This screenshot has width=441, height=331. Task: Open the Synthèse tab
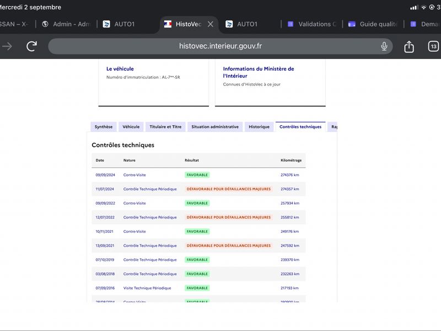click(104, 127)
